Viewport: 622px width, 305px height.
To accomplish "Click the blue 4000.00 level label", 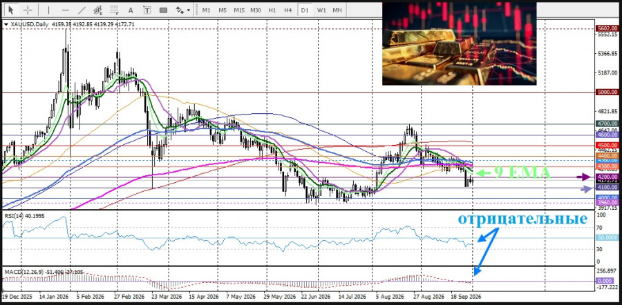I will 607,197.
